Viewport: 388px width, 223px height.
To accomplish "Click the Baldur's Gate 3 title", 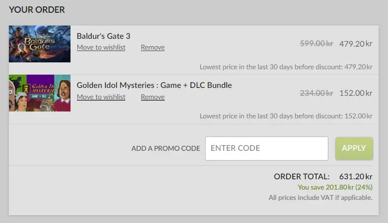I will pos(104,36).
